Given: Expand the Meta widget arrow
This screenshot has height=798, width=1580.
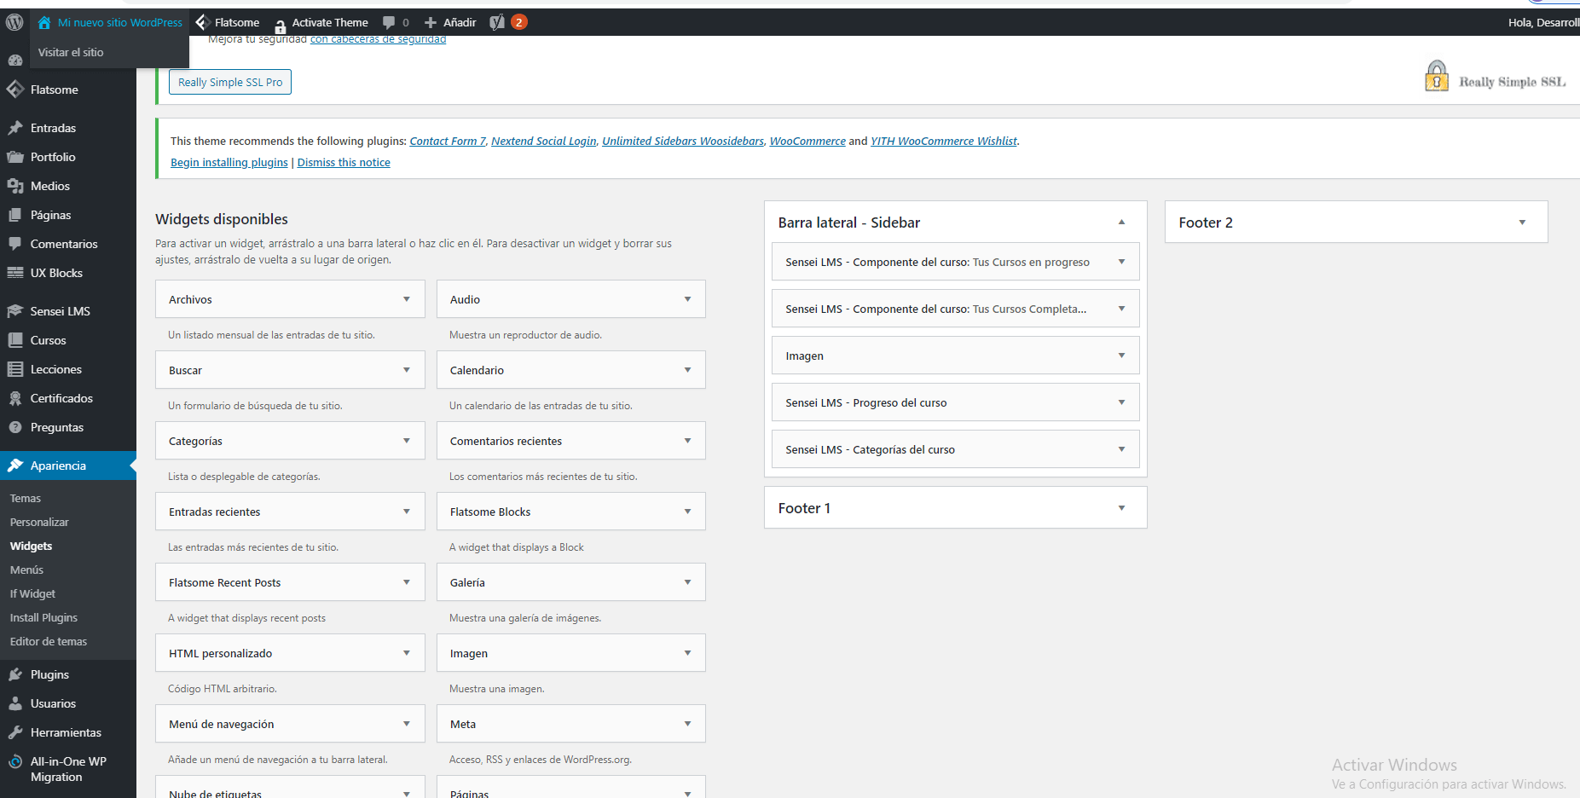Looking at the screenshot, I should [687, 724].
